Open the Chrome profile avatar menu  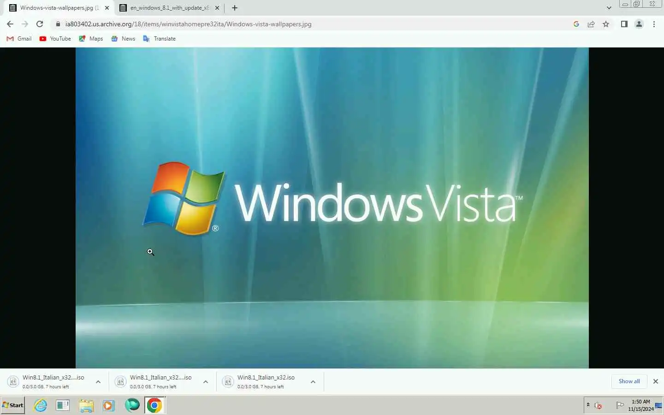639,24
